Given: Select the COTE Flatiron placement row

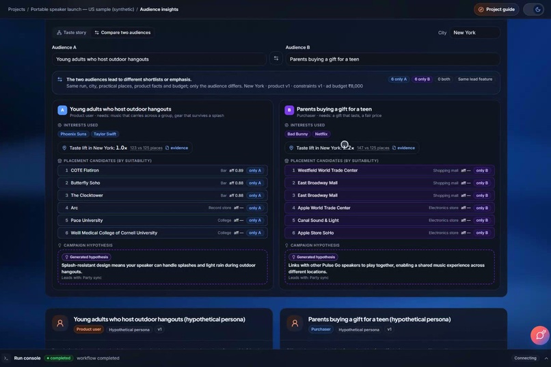Looking at the screenshot, I should 163,171.
